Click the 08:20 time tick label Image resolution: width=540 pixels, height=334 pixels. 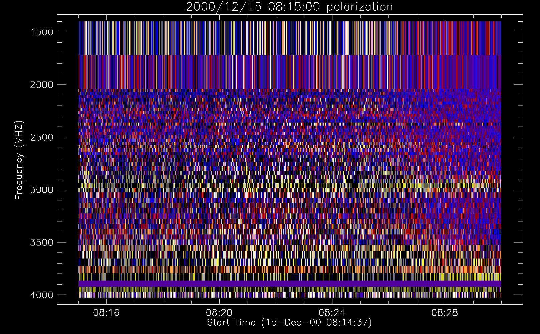[x=219, y=313]
